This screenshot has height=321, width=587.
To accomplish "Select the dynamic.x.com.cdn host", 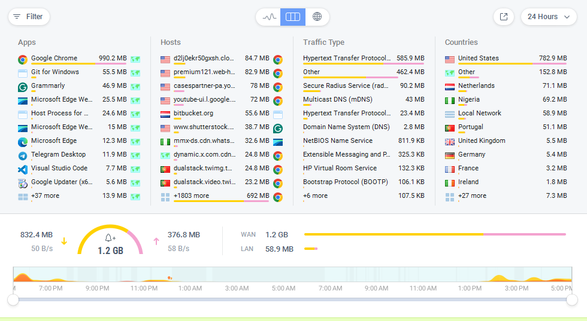I will 221,155.
